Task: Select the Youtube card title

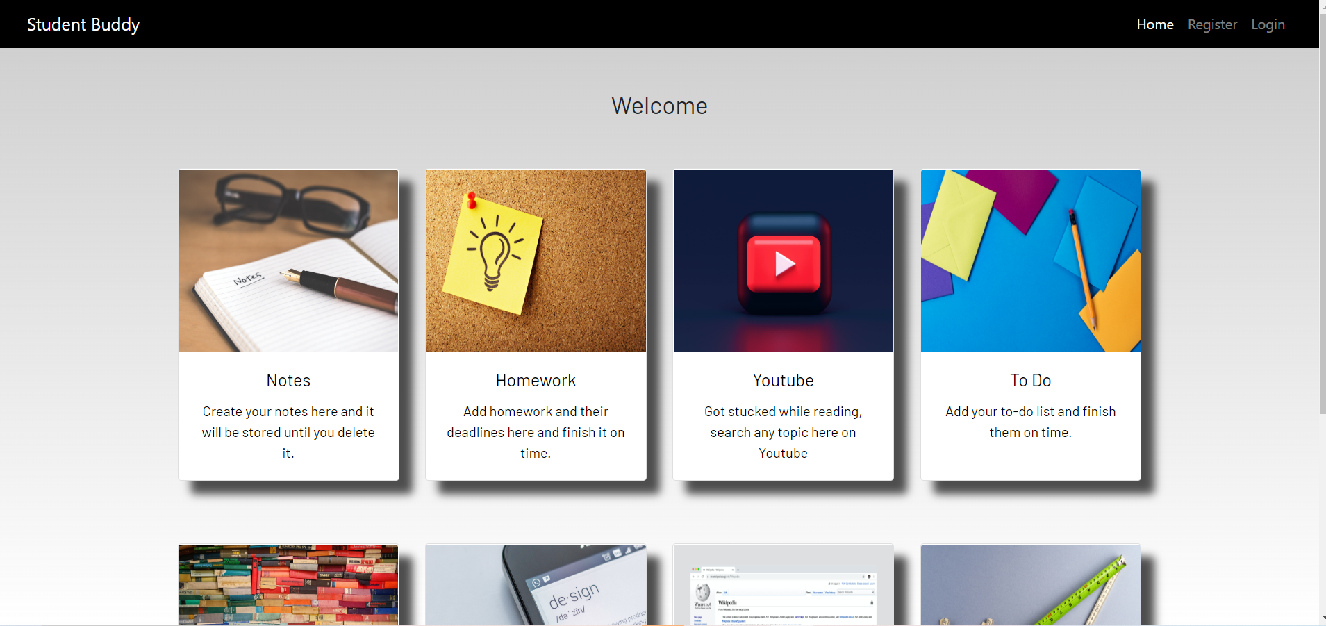Action: pos(784,381)
